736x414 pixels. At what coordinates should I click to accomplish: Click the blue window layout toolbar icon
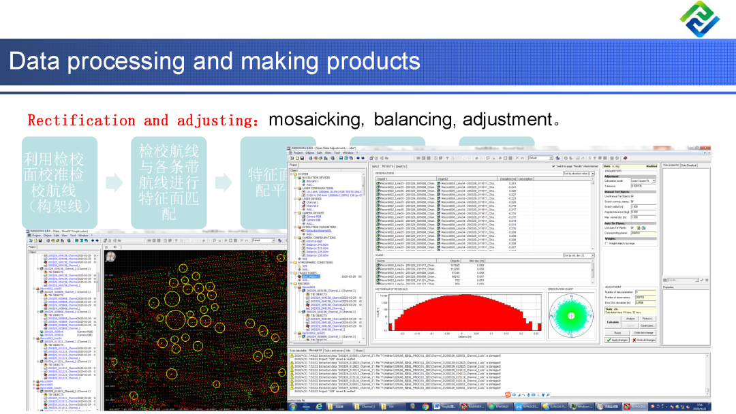(341, 158)
